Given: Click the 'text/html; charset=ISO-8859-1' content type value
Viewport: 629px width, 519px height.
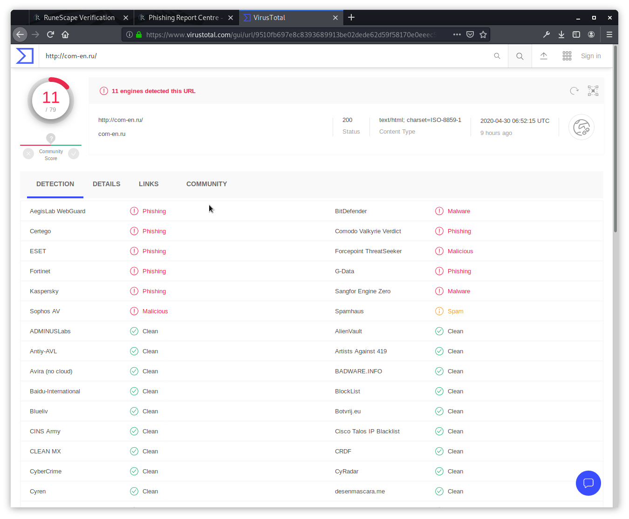Looking at the screenshot, I should 420,120.
